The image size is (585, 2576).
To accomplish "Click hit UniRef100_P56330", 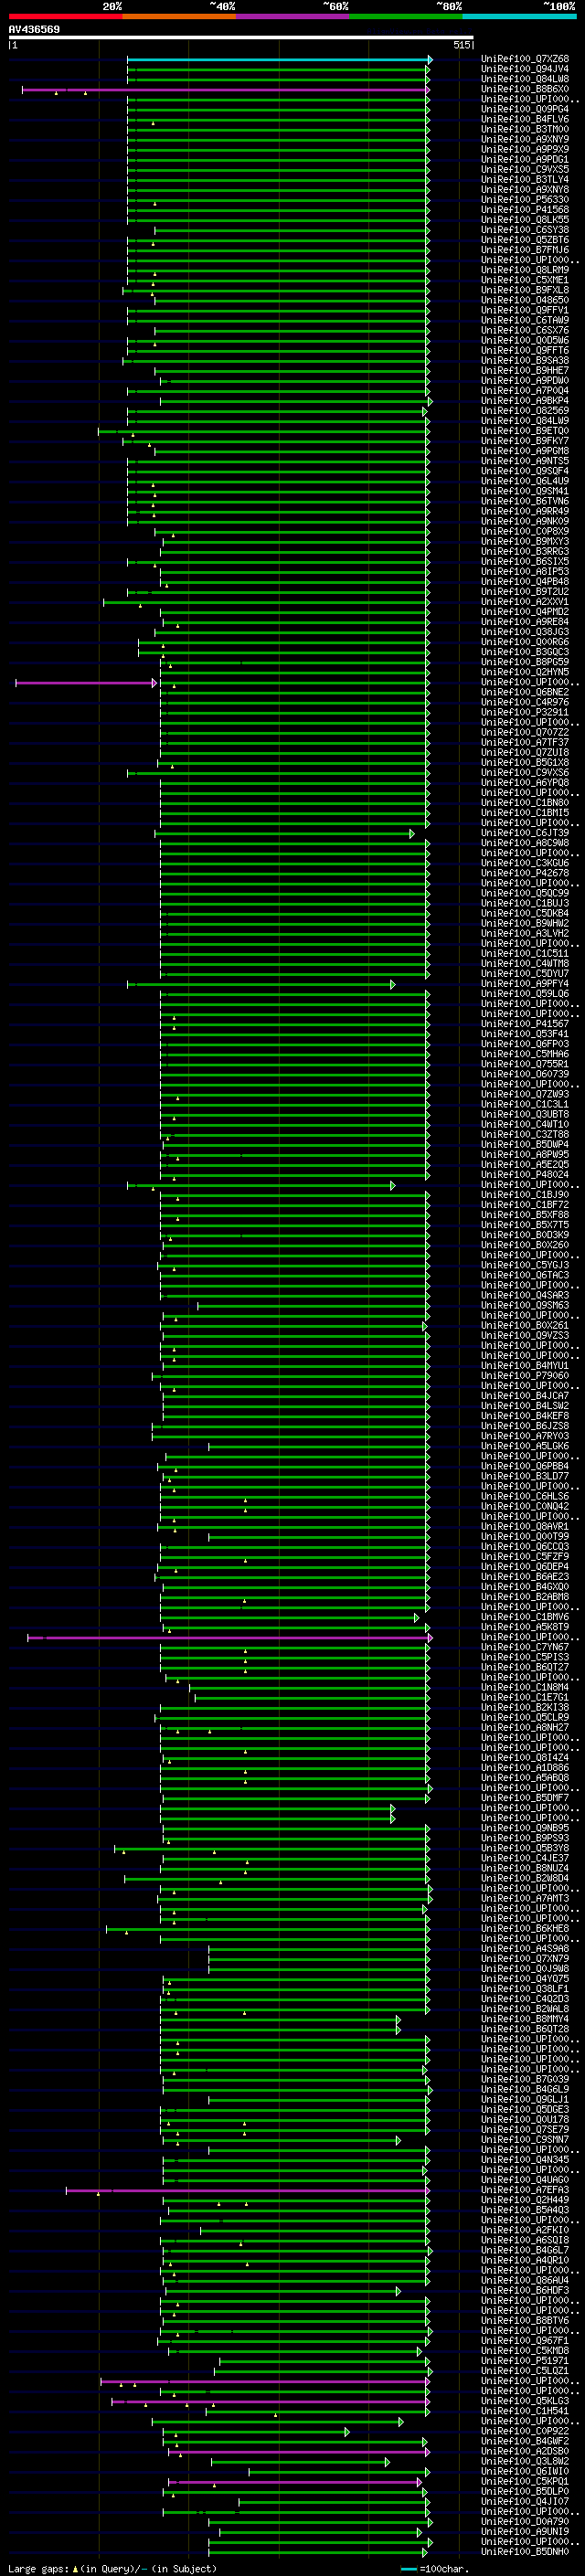I will click(x=525, y=200).
